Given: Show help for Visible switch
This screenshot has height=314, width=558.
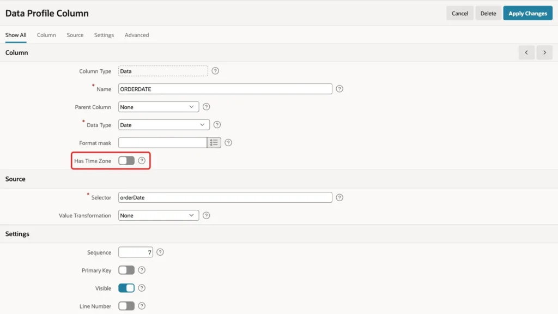Looking at the screenshot, I should [x=142, y=288].
